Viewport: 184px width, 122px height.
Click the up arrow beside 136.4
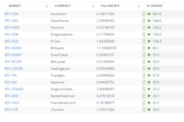pos(149,41)
